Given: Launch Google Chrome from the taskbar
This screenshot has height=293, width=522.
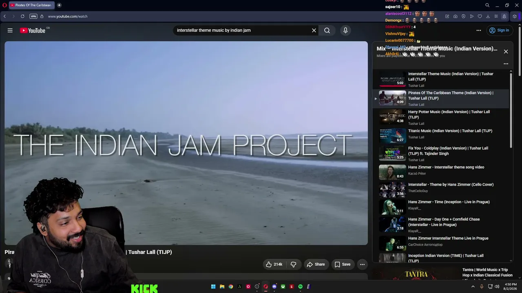Looking at the screenshot, I should [x=231, y=286].
